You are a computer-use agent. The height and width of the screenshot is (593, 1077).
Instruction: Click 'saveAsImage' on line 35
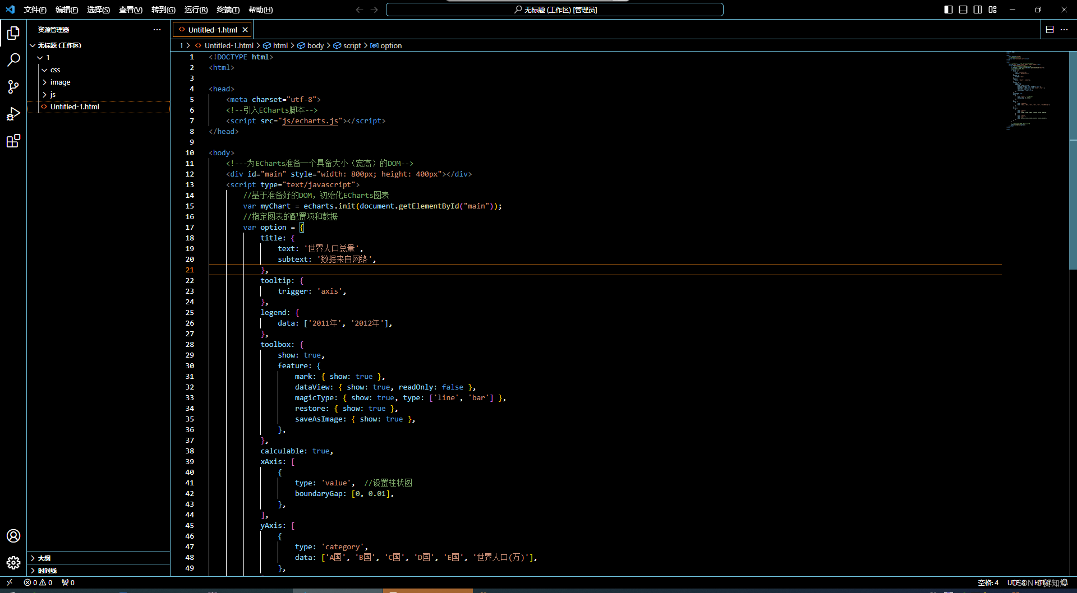tap(319, 419)
